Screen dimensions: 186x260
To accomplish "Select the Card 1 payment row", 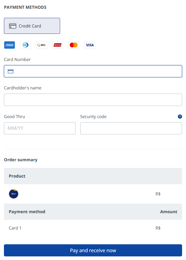I will [x=15, y=228].
